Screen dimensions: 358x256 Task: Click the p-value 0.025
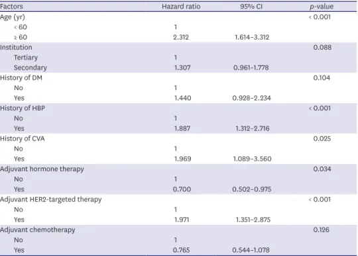[322, 139]
